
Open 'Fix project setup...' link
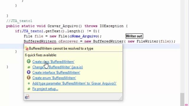coord(45,89)
